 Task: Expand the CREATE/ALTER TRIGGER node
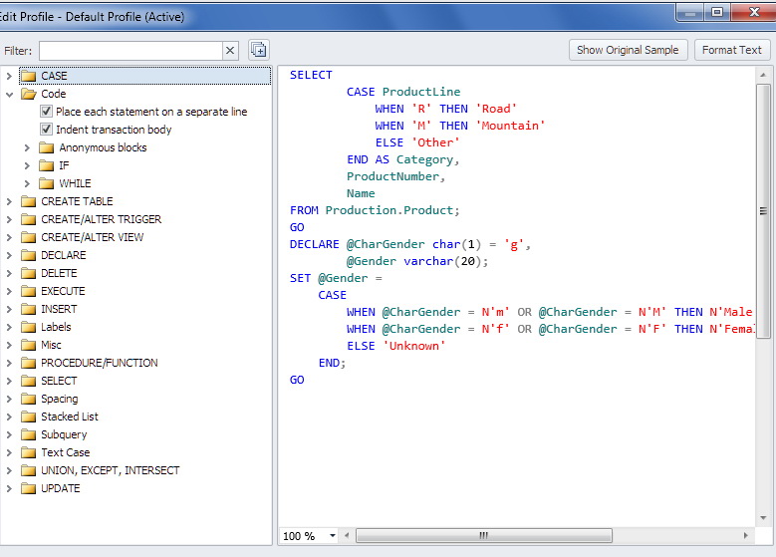(x=9, y=219)
